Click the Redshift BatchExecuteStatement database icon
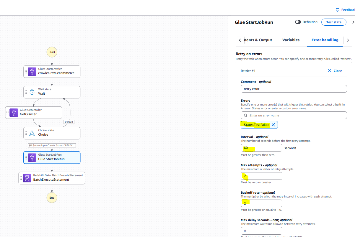This screenshot has height=237, width=355. pos(27,178)
